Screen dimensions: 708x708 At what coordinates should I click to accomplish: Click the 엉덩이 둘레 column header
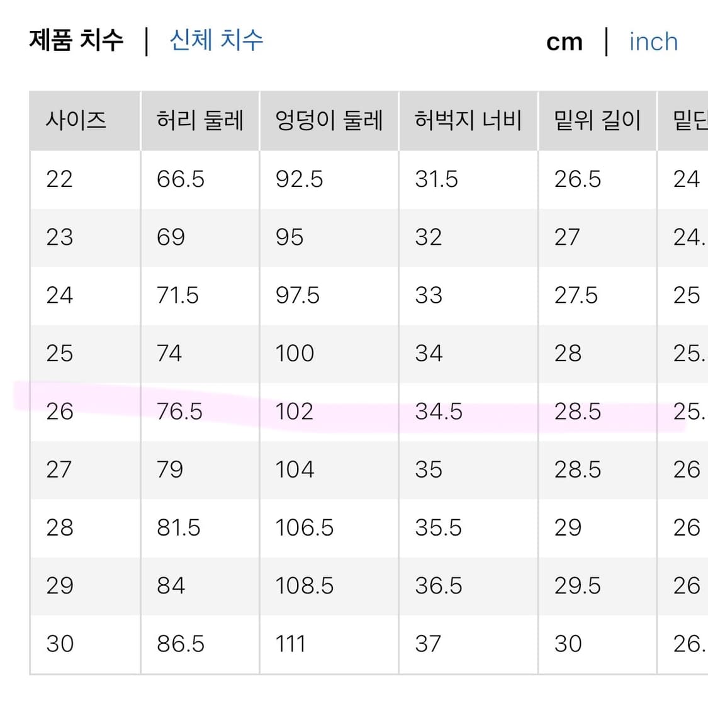pos(329,120)
